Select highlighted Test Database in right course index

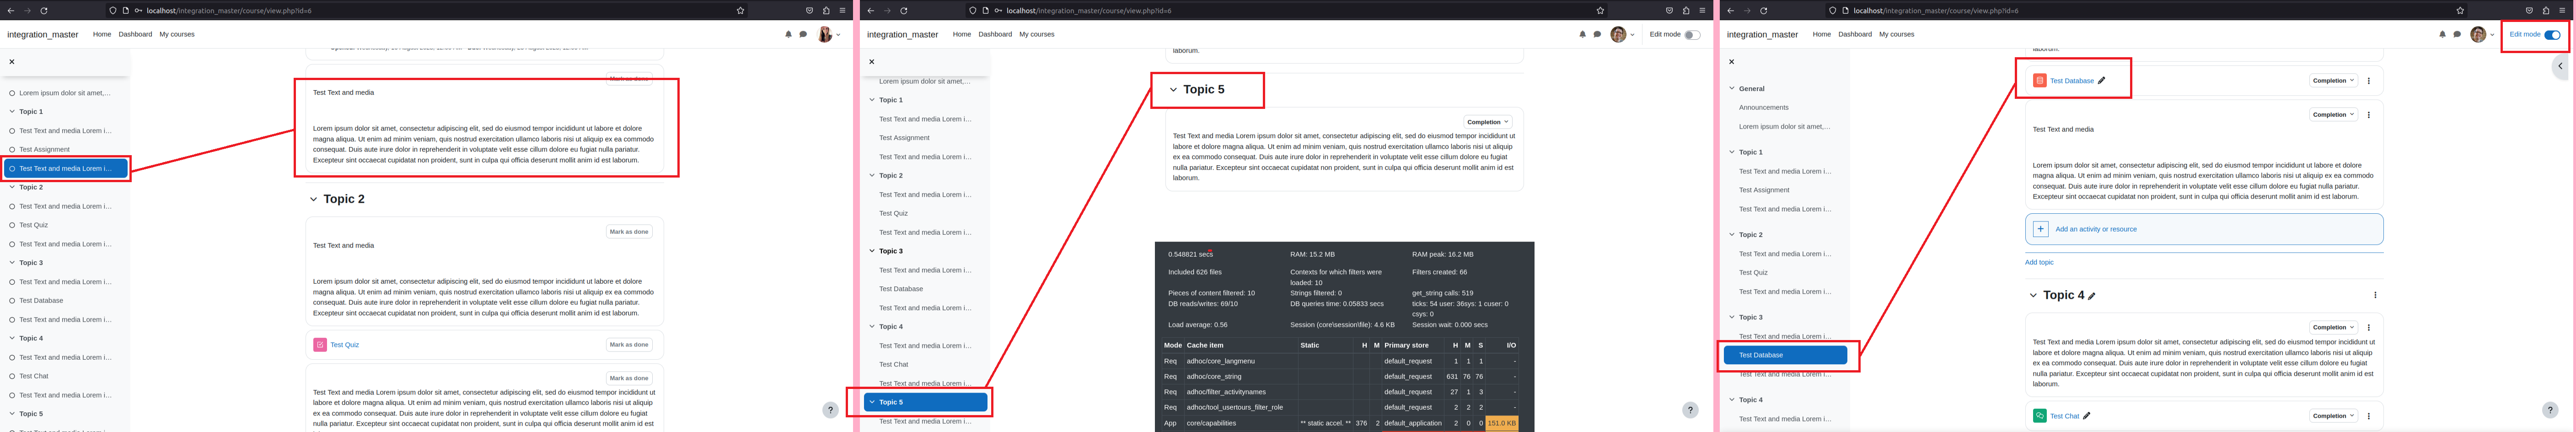[x=1785, y=355]
